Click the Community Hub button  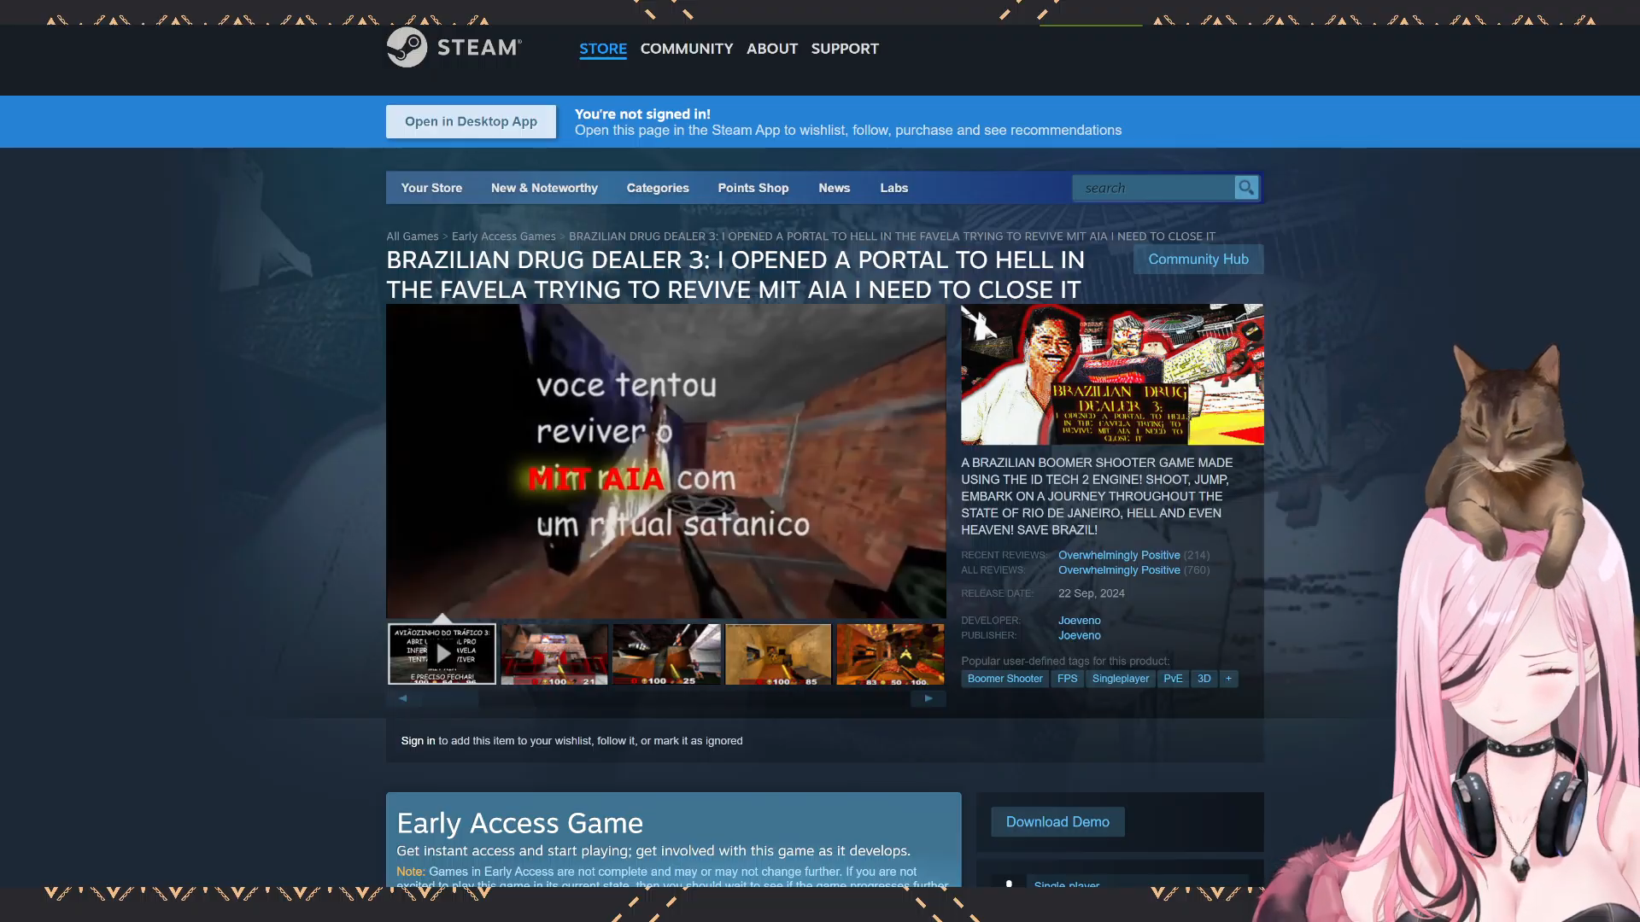[1198, 260]
